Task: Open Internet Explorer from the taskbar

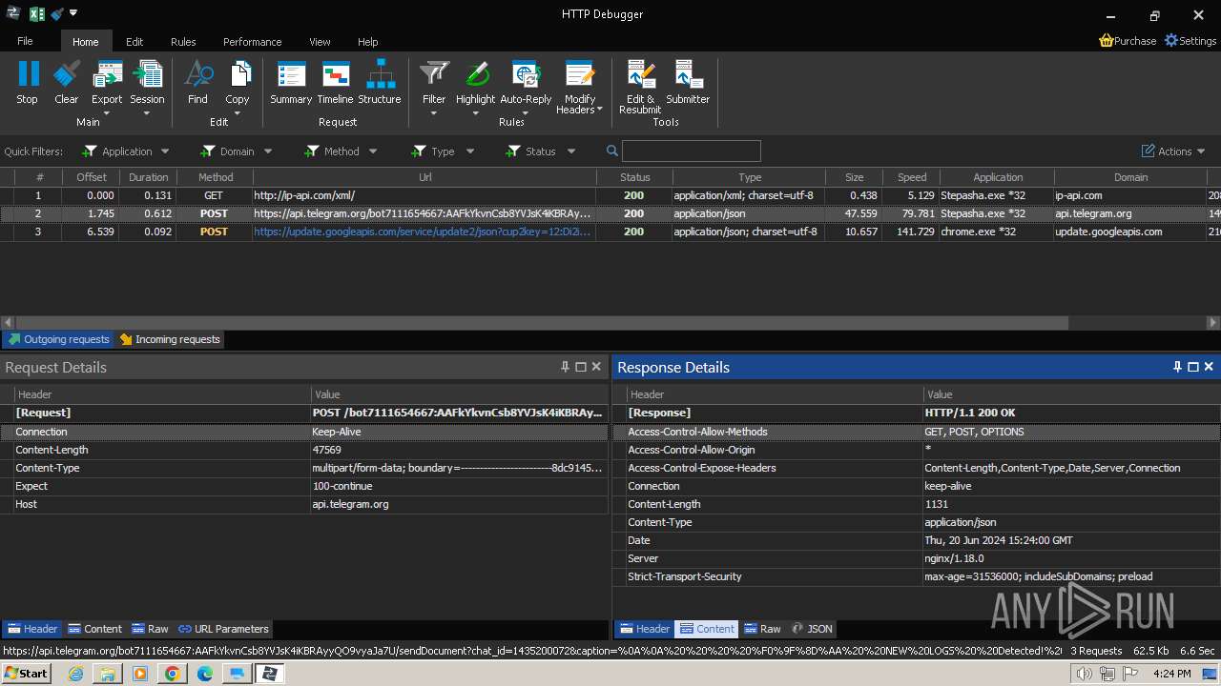Action: point(75,674)
